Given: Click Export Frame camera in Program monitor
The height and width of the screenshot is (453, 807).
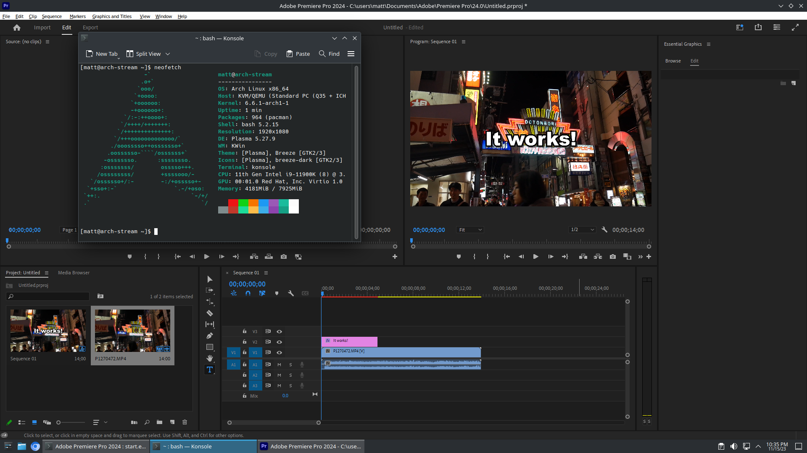Looking at the screenshot, I should [x=613, y=257].
